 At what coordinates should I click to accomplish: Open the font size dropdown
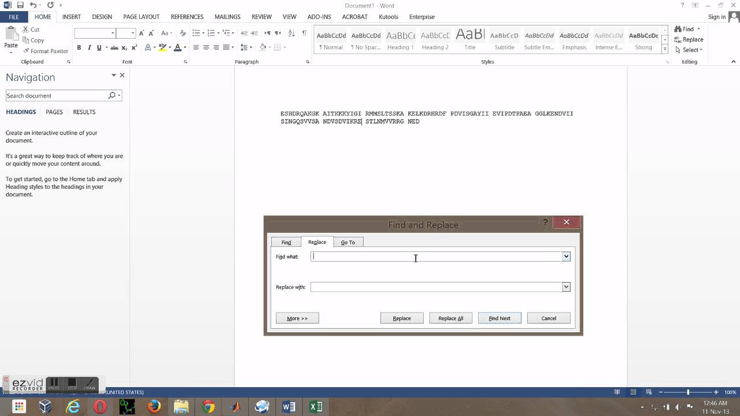(133, 33)
